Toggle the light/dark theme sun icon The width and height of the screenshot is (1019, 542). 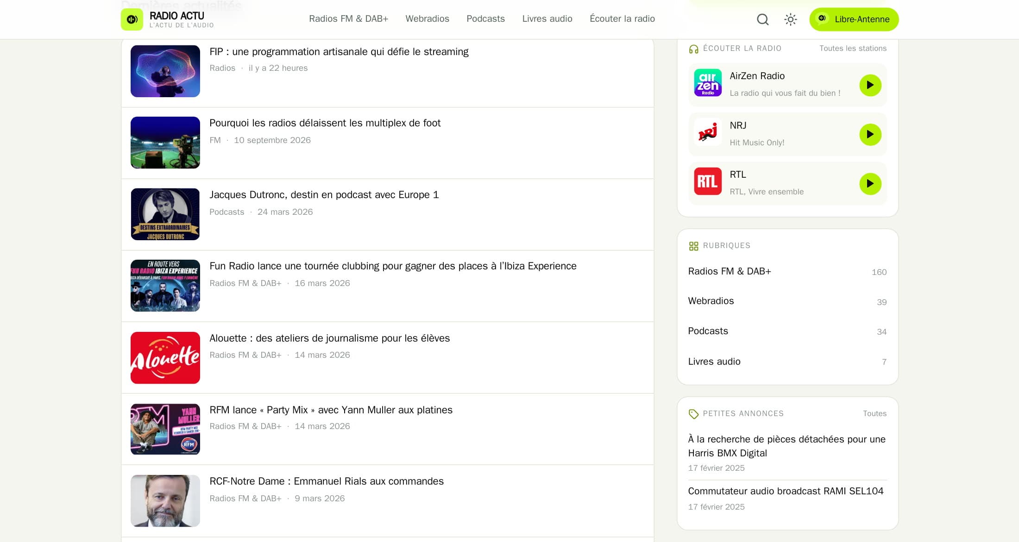[790, 19]
